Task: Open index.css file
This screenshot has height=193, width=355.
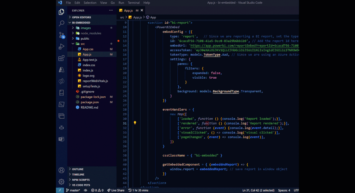Action: coord(92,65)
